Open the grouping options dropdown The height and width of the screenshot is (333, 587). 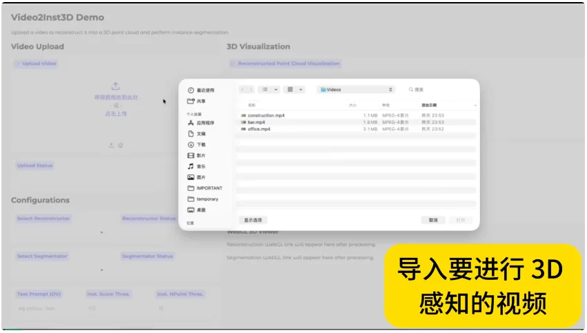click(295, 90)
